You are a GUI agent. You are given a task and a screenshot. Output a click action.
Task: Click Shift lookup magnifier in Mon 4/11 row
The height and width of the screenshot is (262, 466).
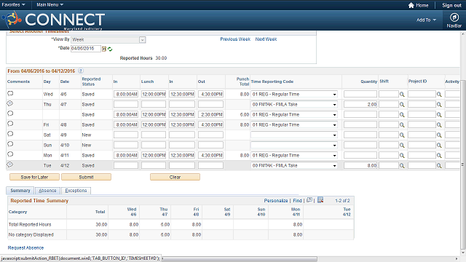[x=402, y=156]
